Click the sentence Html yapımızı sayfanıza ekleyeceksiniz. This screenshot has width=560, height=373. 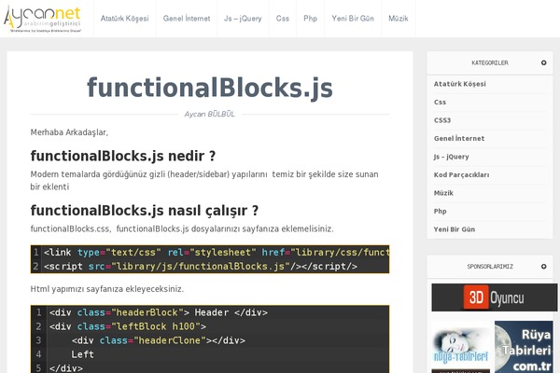(107, 289)
